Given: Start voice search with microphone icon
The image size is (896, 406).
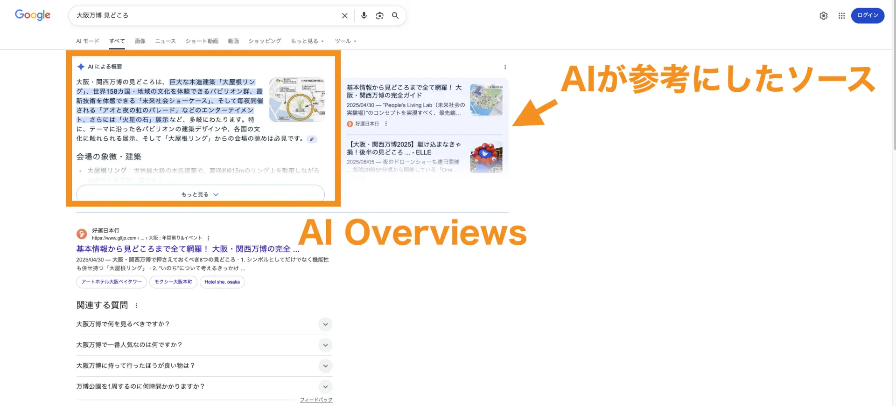Looking at the screenshot, I should [x=364, y=15].
